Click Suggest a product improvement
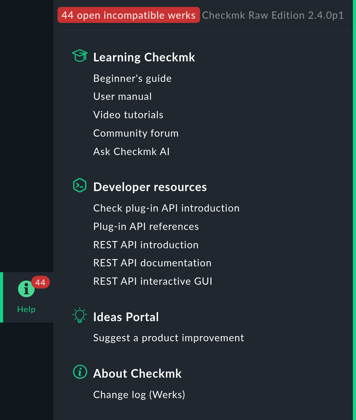This screenshot has height=420, width=356. pyautogui.click(x=169, y=338)
